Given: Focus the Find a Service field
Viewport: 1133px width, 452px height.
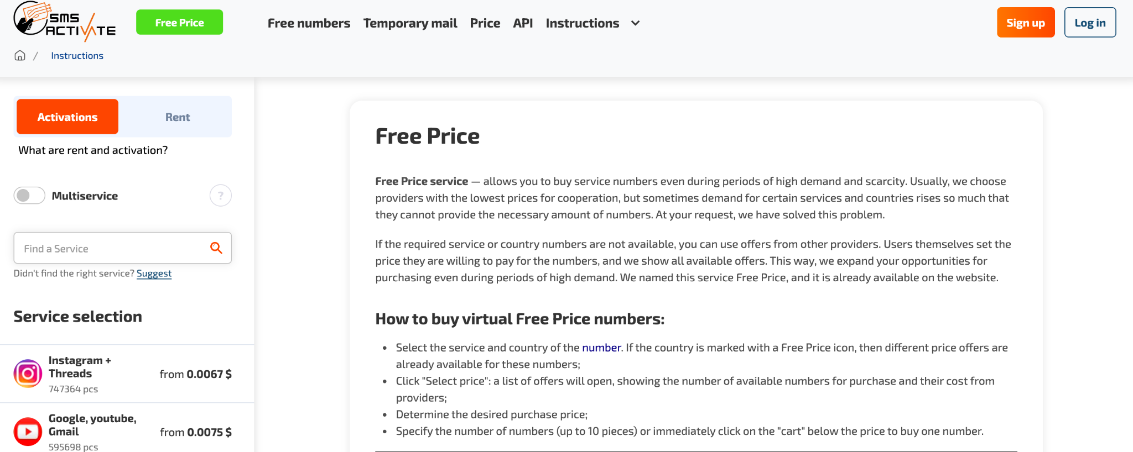Looking at the screenshot, I should tap(111, 248).
